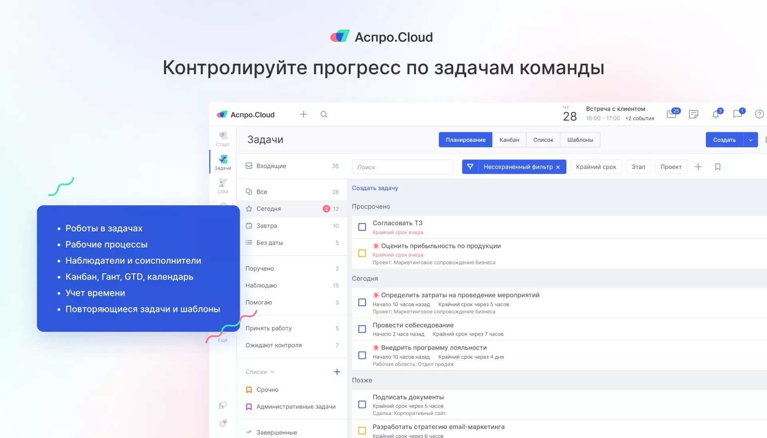767x438 pixels.
Task: Open help via the question mark icon
Action: tap(759, 114)
